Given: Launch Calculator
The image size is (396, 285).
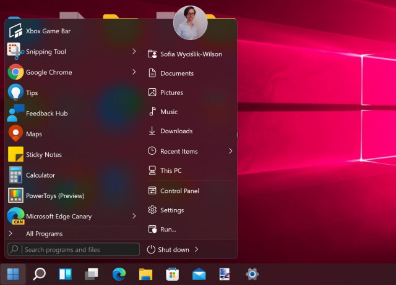Looking at the screenshot, I should 40,175.
